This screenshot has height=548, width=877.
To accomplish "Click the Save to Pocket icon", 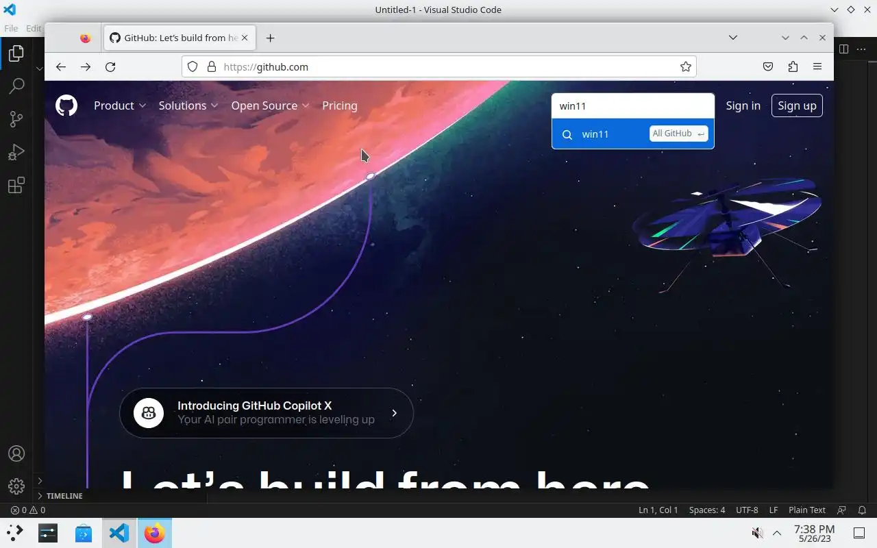I will [768, 66].
